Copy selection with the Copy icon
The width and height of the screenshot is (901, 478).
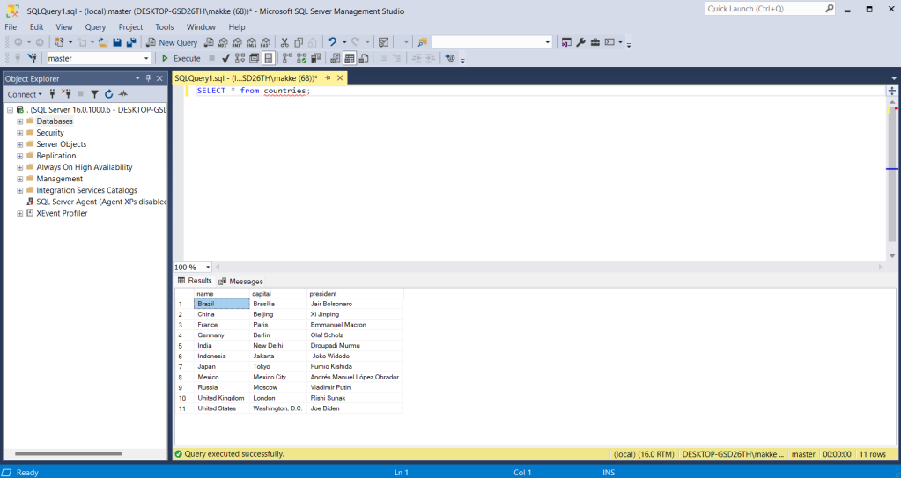pyautogui.click(x=299, y=42)
